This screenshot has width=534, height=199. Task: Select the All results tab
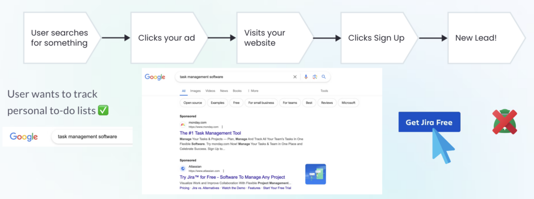184,91
